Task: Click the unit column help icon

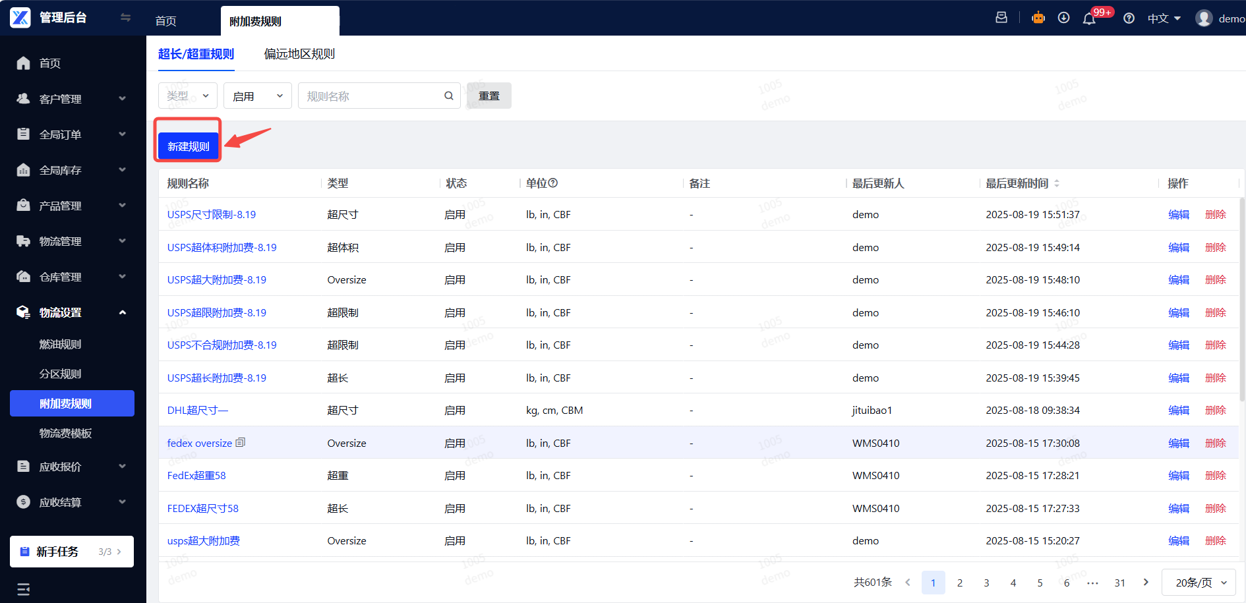Action: [x=553, y=183]
